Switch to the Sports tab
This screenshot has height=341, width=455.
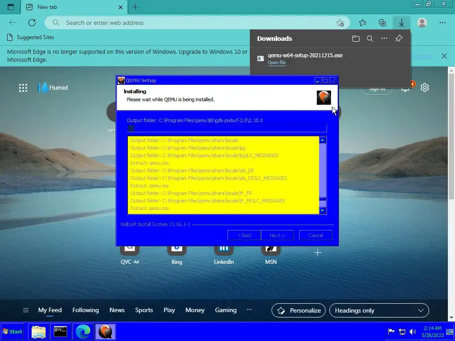tap(144, 310)
